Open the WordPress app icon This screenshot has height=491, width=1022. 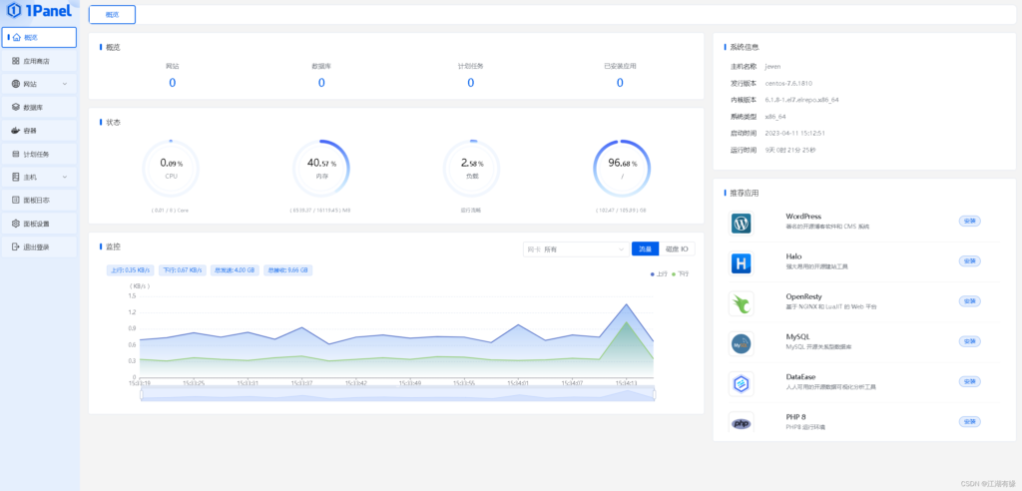[741, 224]
